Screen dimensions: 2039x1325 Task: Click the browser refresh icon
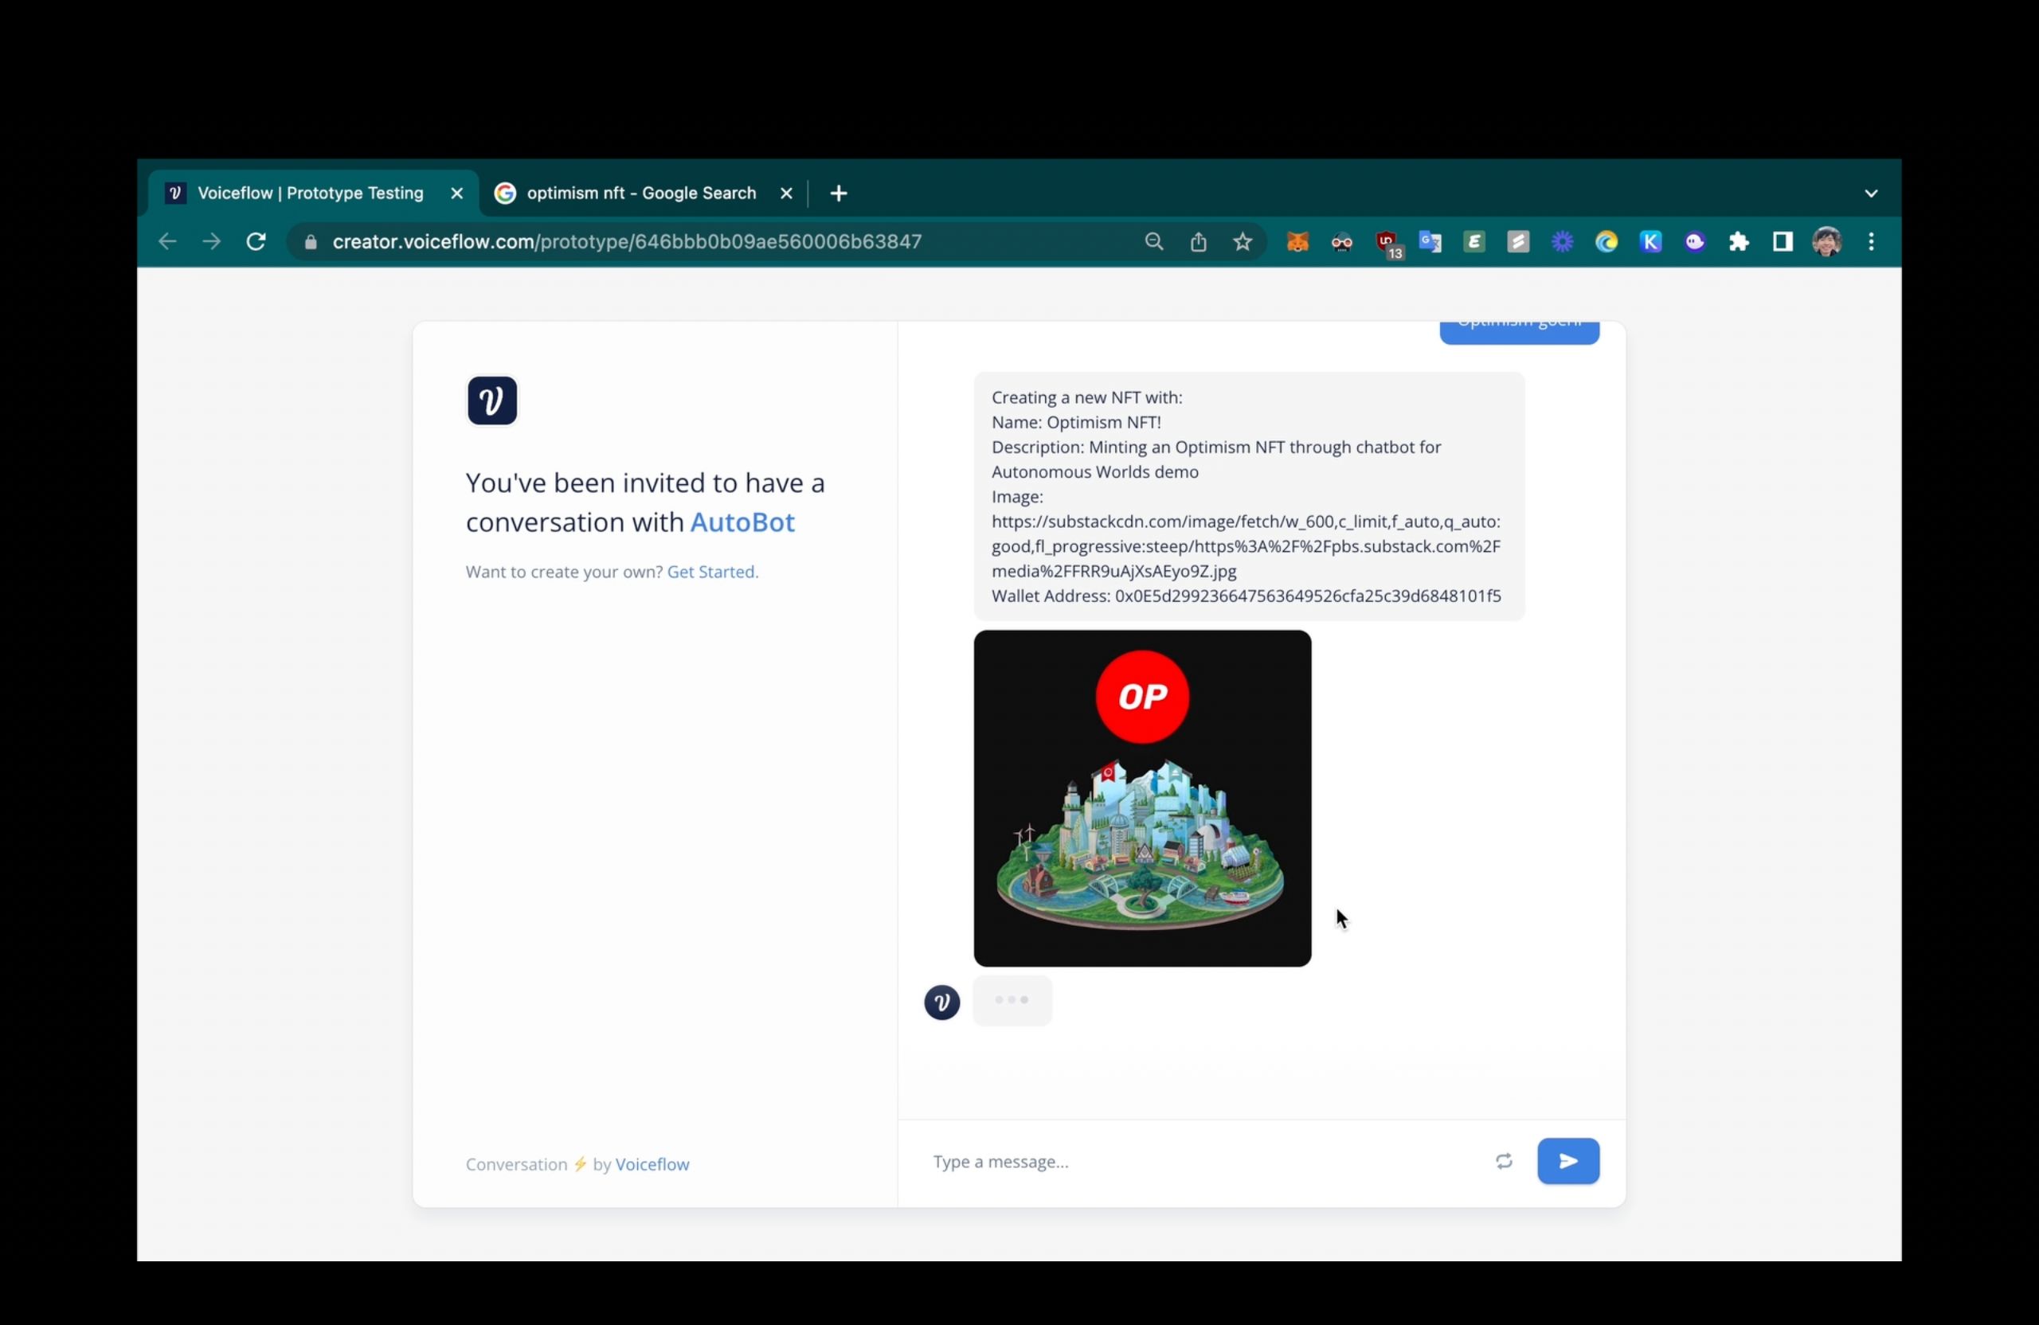tap(256, 240)
